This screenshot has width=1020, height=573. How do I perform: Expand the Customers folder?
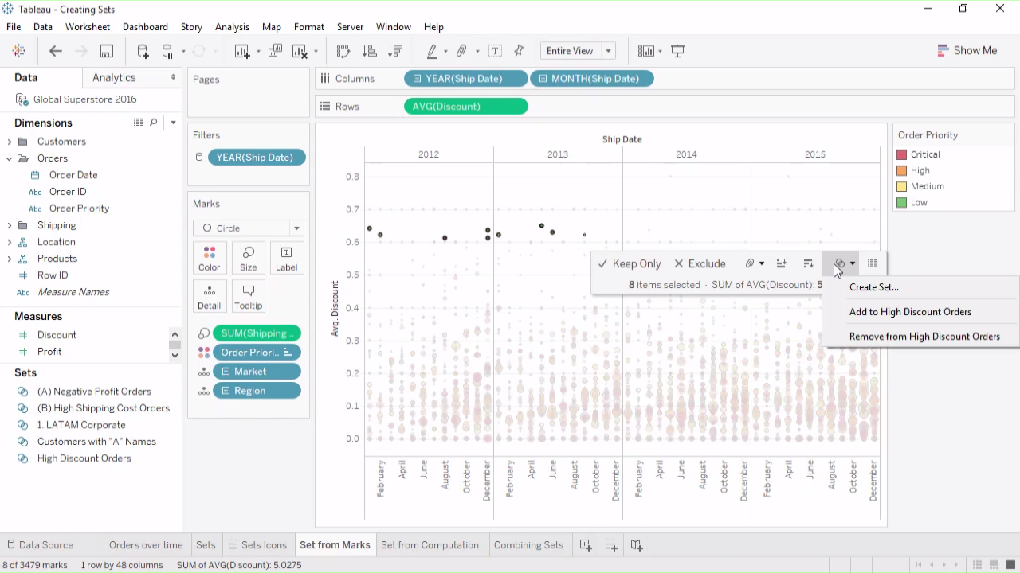coord(10,142)
